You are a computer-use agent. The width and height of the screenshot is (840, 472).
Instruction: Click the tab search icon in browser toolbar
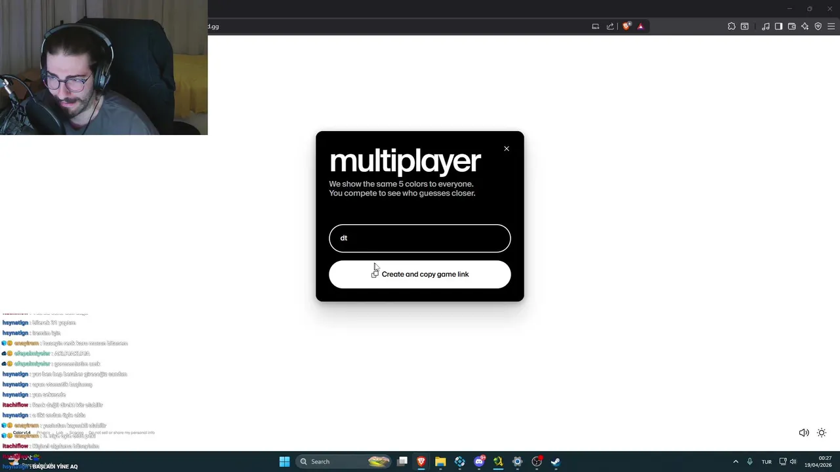tap(745, 26)
